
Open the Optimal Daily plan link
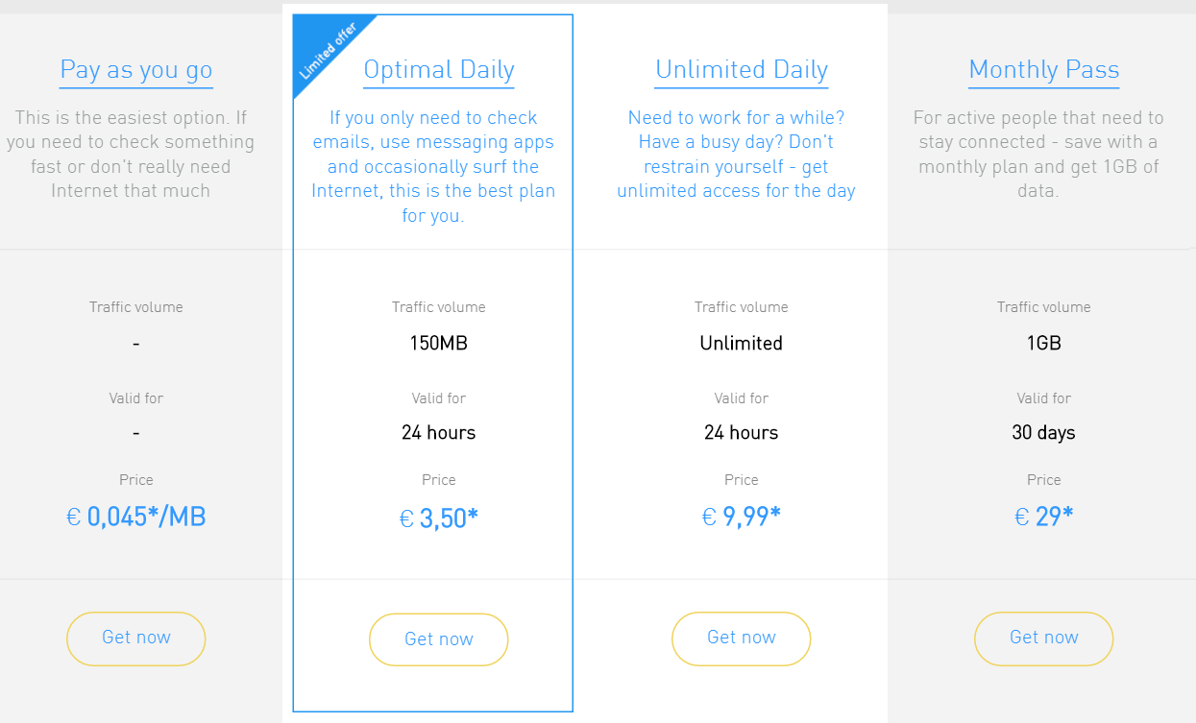(x=439, y=70)
